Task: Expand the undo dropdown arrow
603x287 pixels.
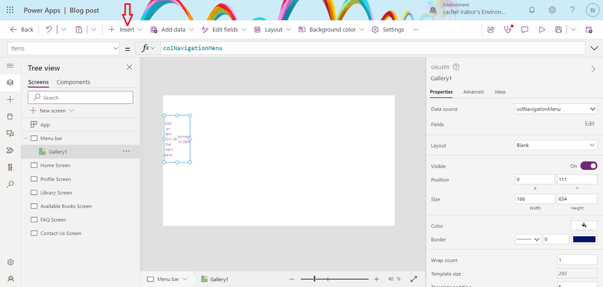Action: (64, 30)
